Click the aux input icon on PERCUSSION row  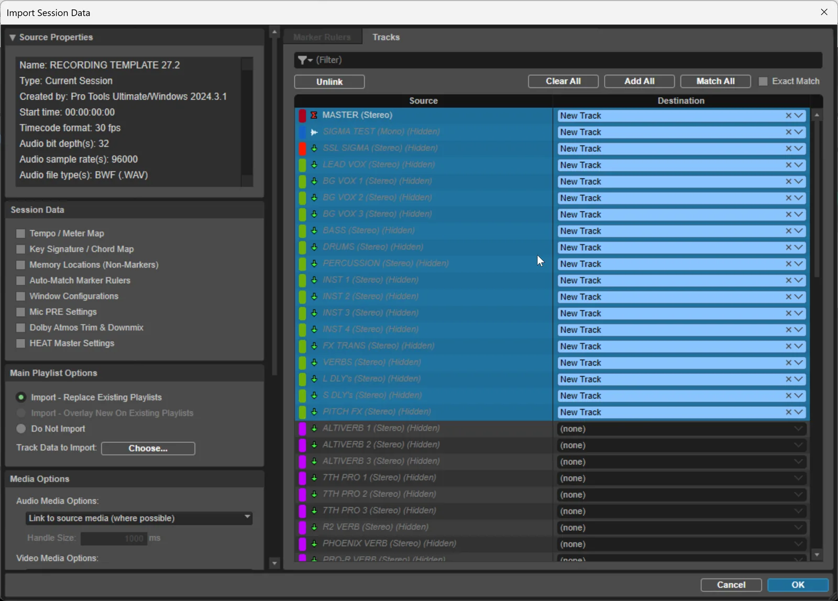pyautogui.click(x=314, y=264)
